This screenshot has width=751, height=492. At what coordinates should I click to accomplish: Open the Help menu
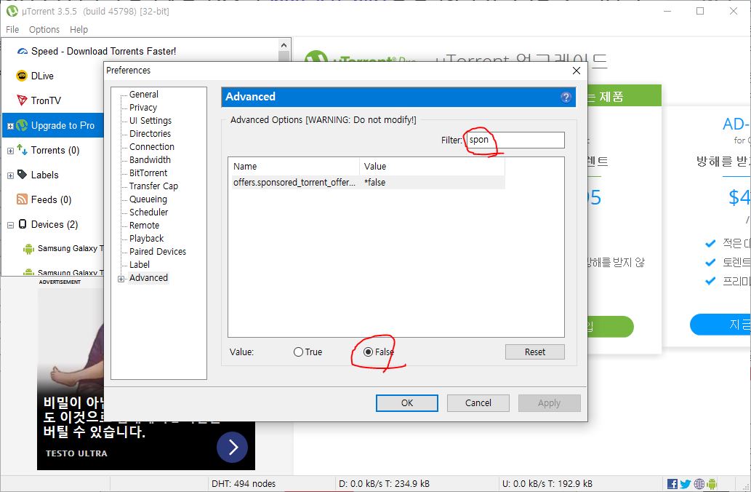tap(79, 30)
